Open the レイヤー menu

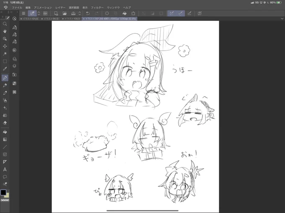[x=60, y=8]
